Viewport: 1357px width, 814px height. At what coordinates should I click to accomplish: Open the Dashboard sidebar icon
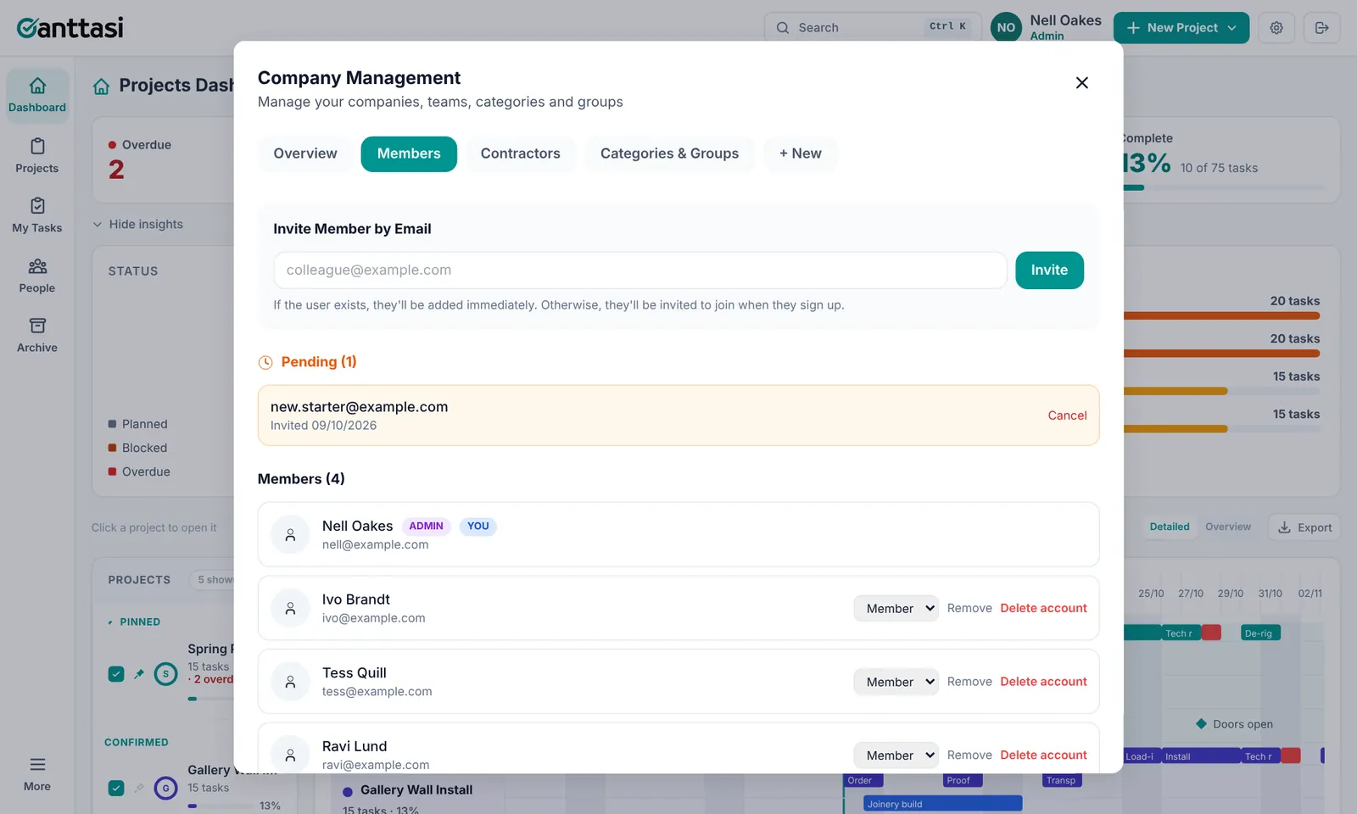click(37, 95)
